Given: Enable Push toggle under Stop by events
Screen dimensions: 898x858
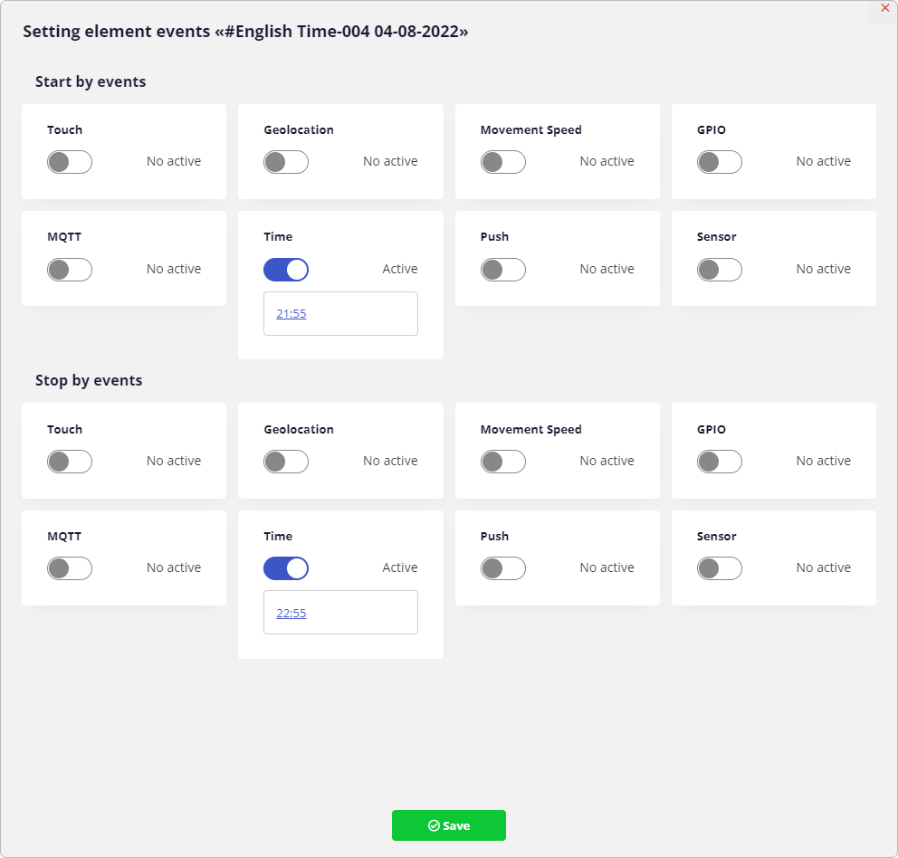Looking at the screenshot, I should click(503, 568).
